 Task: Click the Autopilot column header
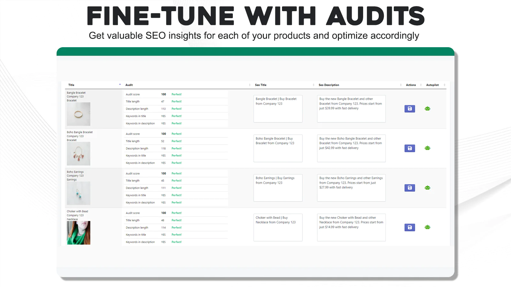click(x=432, y=85)
